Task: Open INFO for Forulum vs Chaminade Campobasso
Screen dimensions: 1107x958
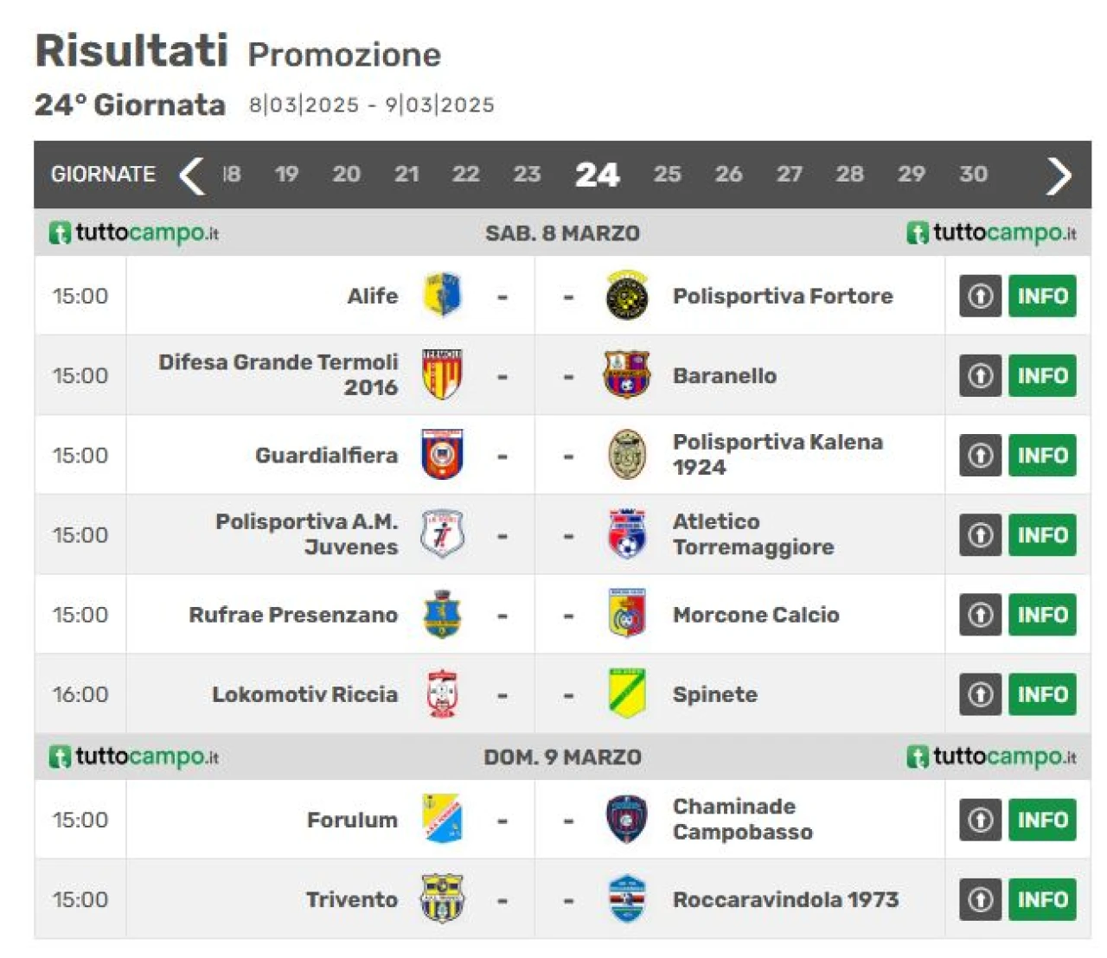Action: coord(1042,820)
